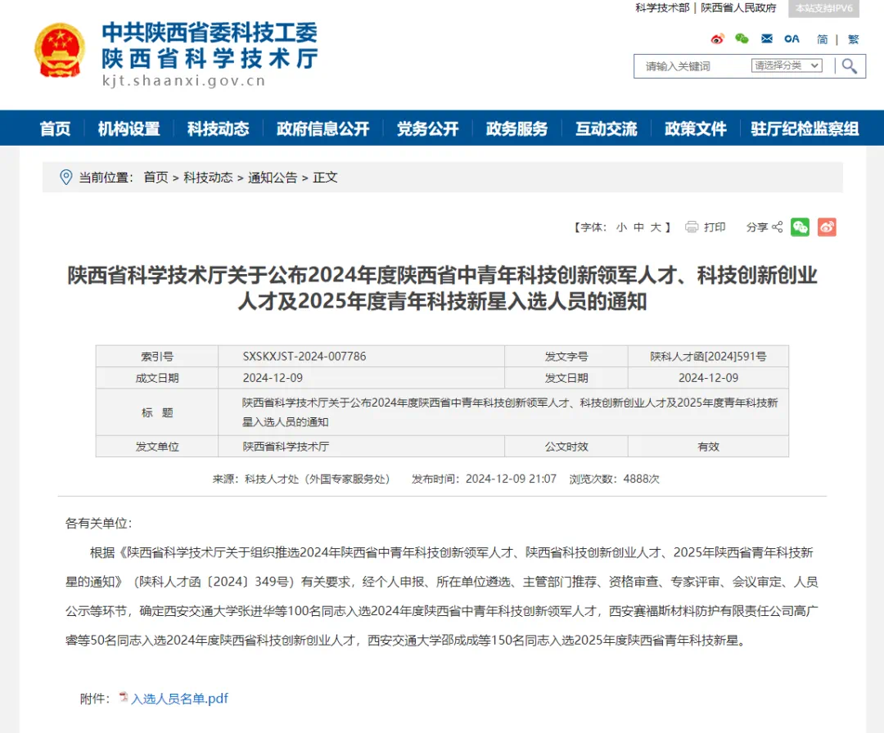Click the header WeChat icon beside the mail icon
Image resolution: width=884 pixels, height=733 pixels.
742,38
